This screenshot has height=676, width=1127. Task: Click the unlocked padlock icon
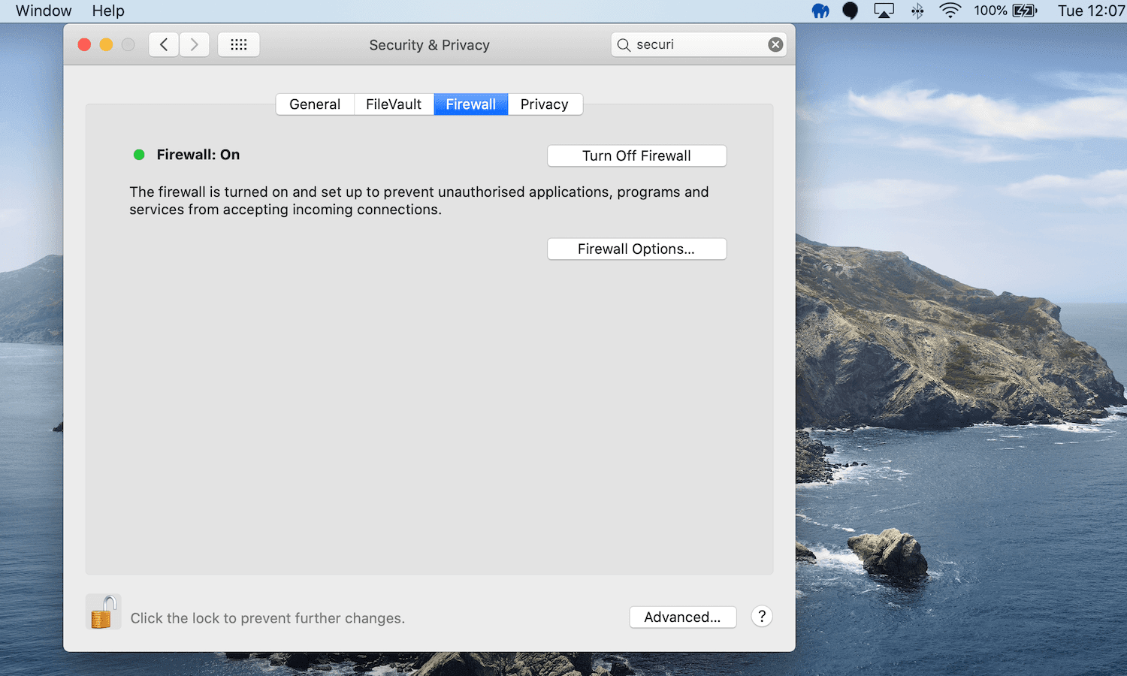[x=103, y=611]
